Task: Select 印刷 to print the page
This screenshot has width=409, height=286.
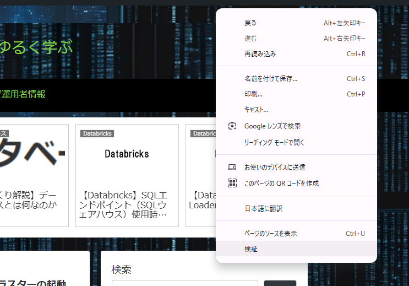Action: tap(253, 94)
